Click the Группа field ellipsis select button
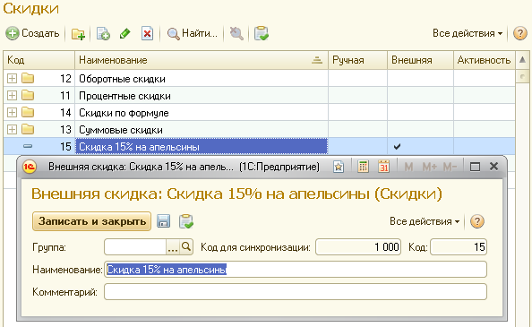Viewport: 532px width, 327px height. (x=172, y=247)
